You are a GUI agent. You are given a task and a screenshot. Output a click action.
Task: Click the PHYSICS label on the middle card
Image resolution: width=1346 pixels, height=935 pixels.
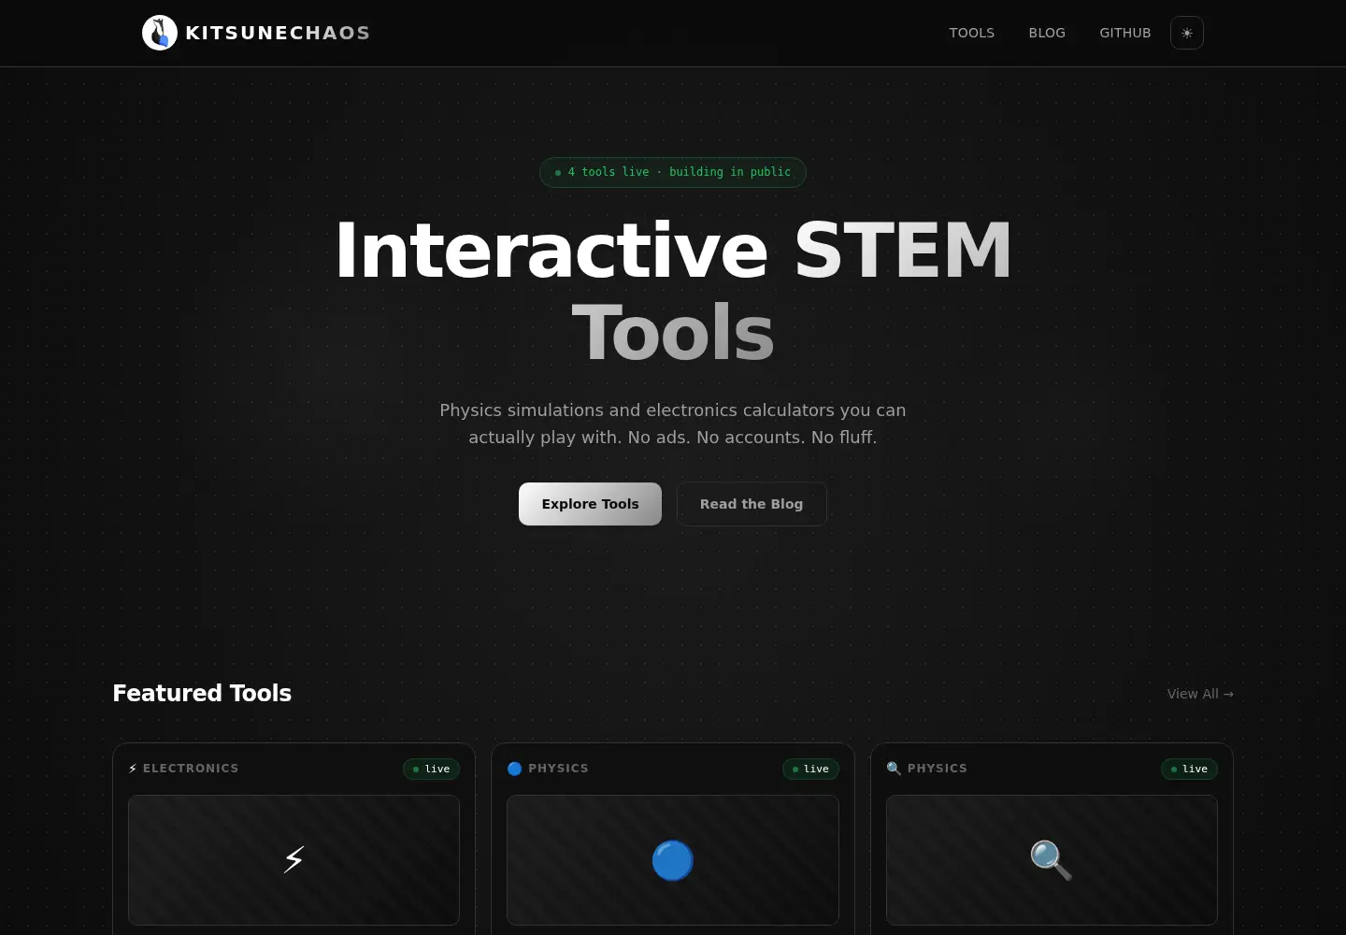558,769
